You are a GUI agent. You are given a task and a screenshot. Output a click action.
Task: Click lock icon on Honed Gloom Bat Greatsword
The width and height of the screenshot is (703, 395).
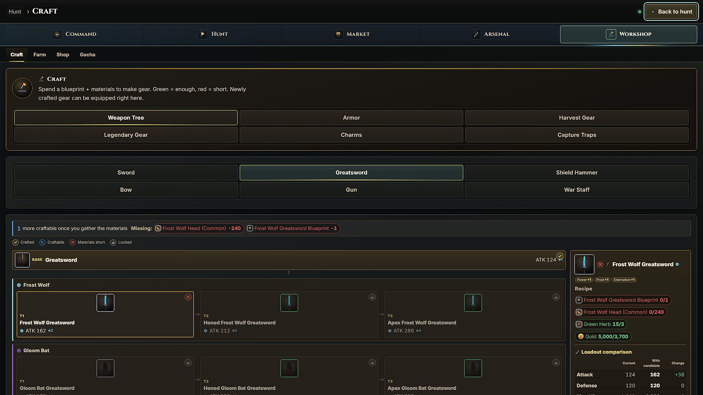(x=372, y=362)
